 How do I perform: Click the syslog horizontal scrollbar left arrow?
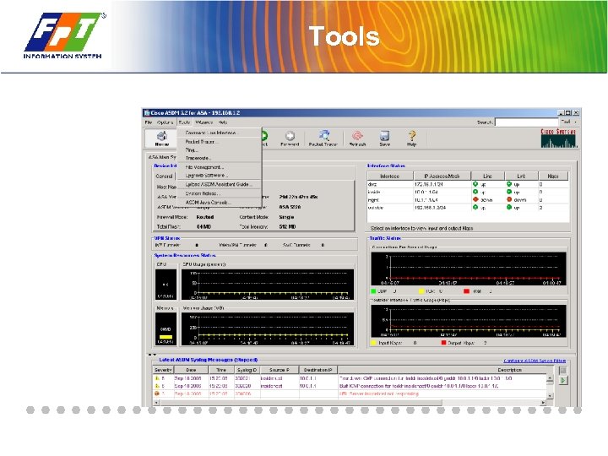157,403
